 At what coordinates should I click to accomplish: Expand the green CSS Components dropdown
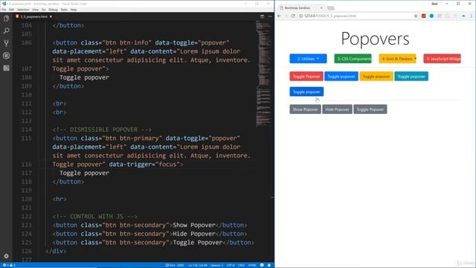(353, 59)
